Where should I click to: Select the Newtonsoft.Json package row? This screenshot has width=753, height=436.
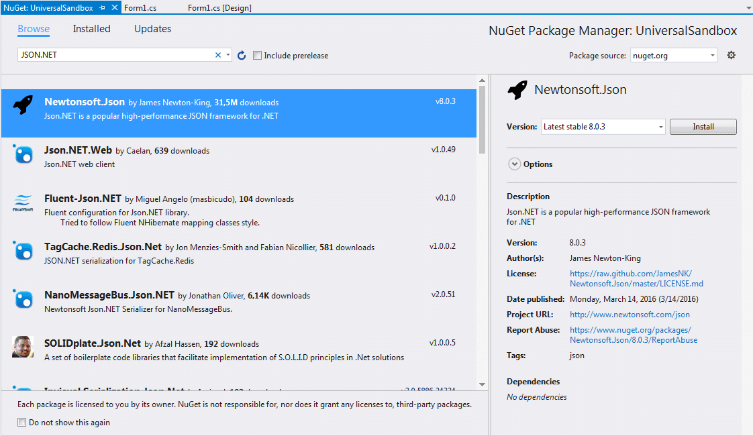pos(239,113)
